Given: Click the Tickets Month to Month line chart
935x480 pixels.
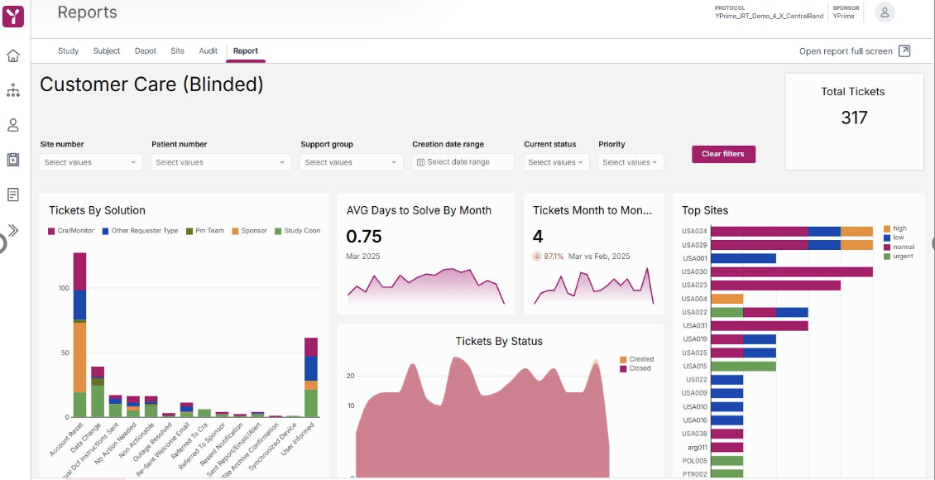Looking at the screenshot, I should (594, 287).
